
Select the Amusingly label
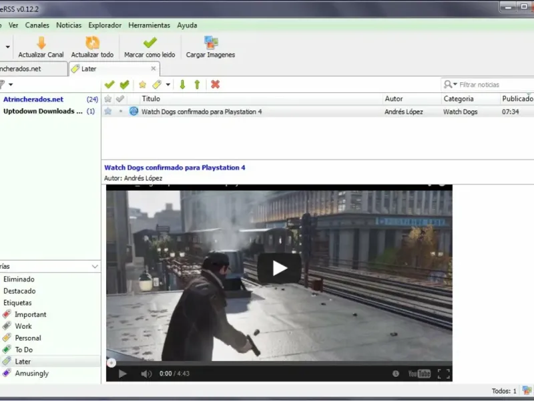31,374
